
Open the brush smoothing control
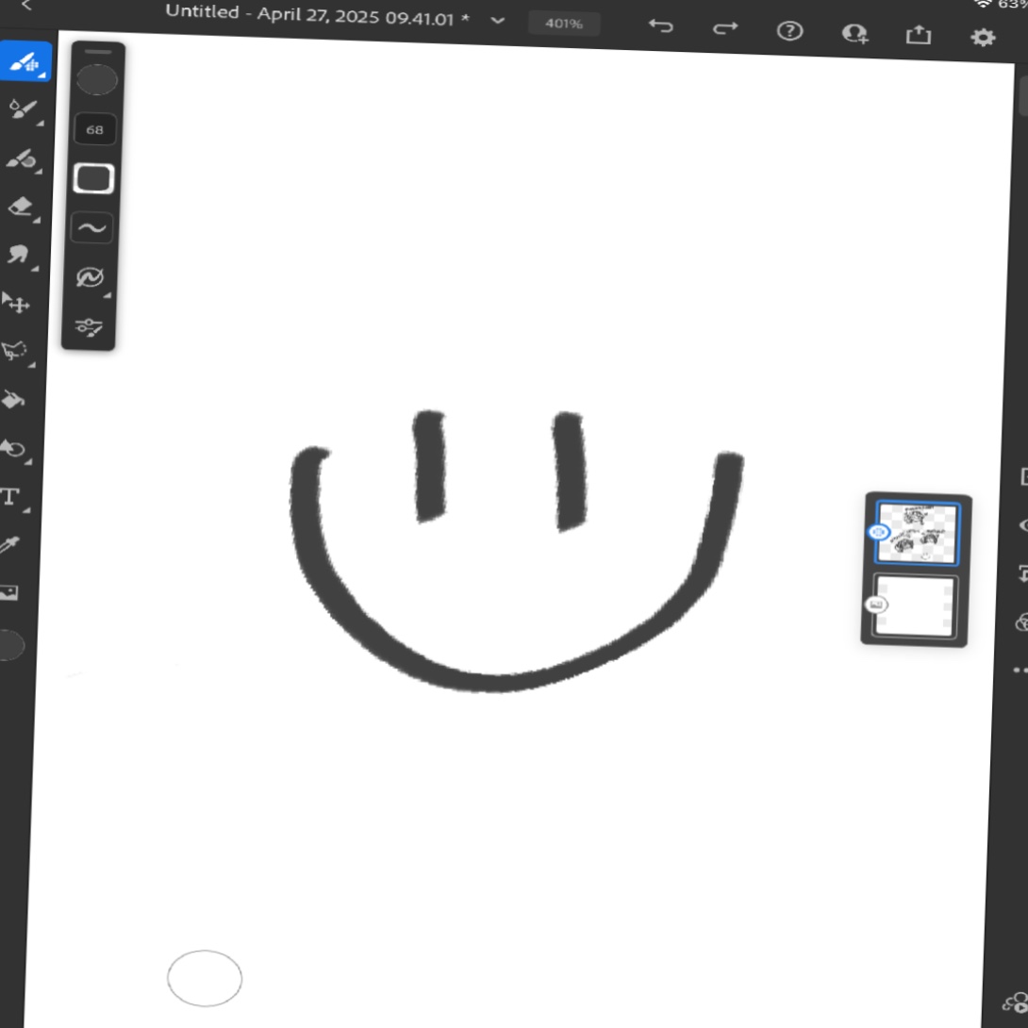[93, 226]
